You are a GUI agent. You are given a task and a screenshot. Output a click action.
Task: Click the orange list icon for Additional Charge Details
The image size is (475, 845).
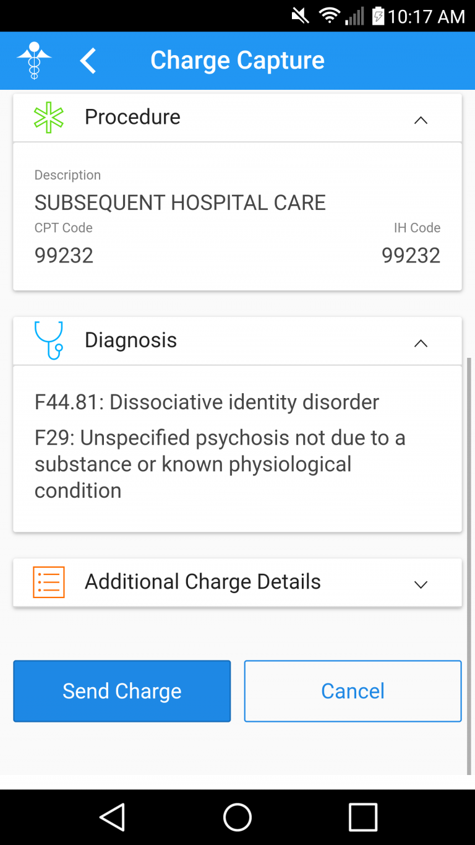pos(49,582)
